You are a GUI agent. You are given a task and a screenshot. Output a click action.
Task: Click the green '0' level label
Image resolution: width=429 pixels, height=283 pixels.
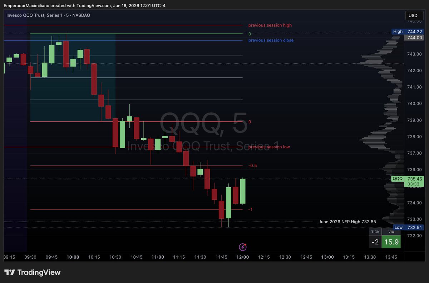click(x=250, y=34)
